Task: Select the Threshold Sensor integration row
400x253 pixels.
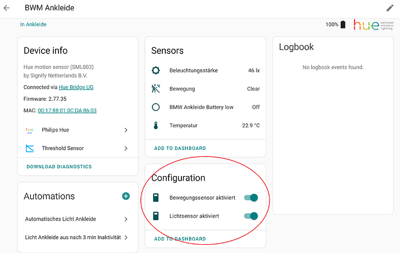Action: click(x=78, y=148)
